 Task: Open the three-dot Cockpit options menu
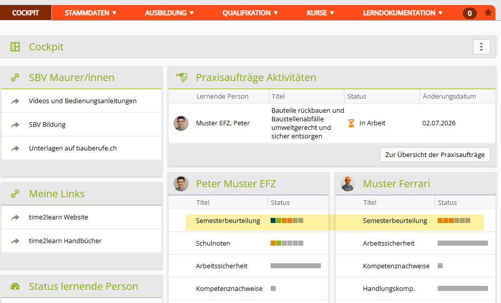[481, 47]
